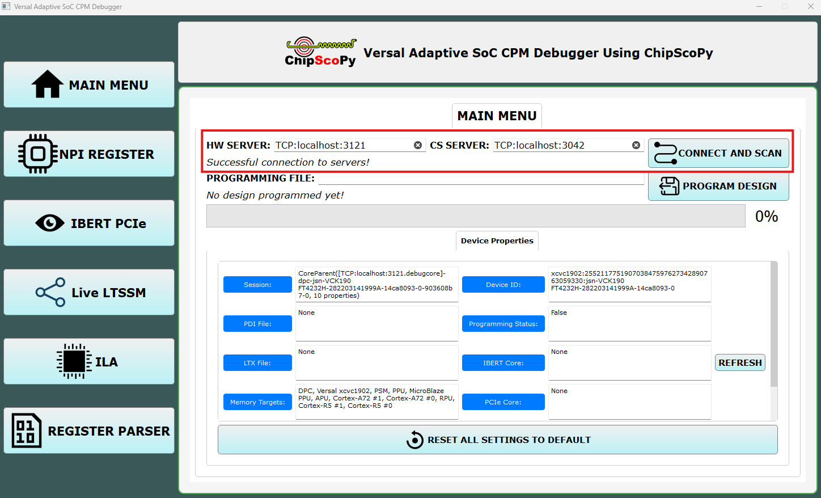Screen dimensions: 821x498
Task: Click the reset icon on RESET ALL SETTINGS
Action: [415, 440]
